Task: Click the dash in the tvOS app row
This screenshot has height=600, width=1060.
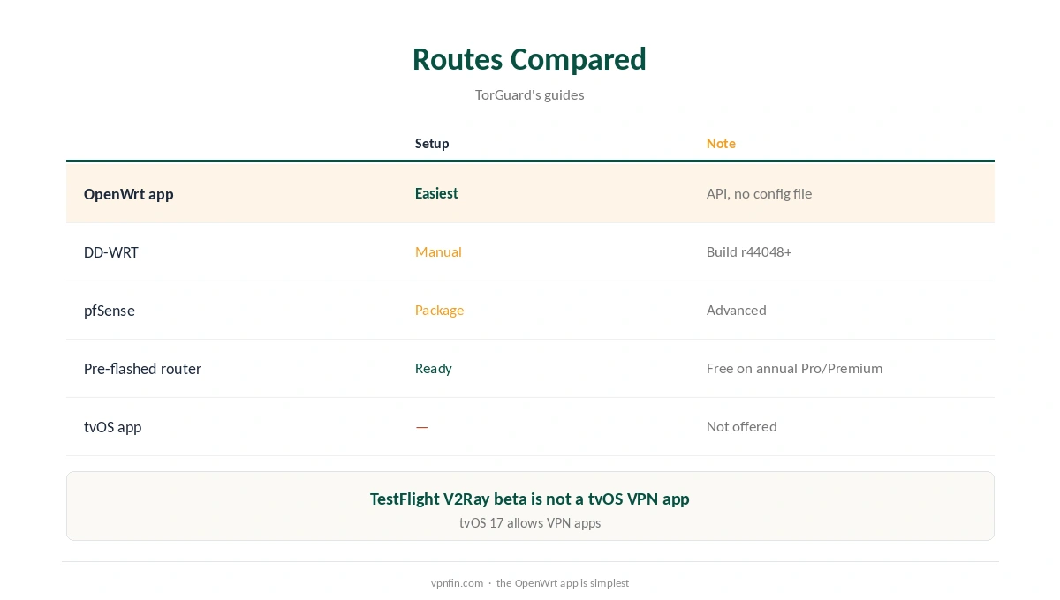Action: pyautogui.click(x=421, y=427)
